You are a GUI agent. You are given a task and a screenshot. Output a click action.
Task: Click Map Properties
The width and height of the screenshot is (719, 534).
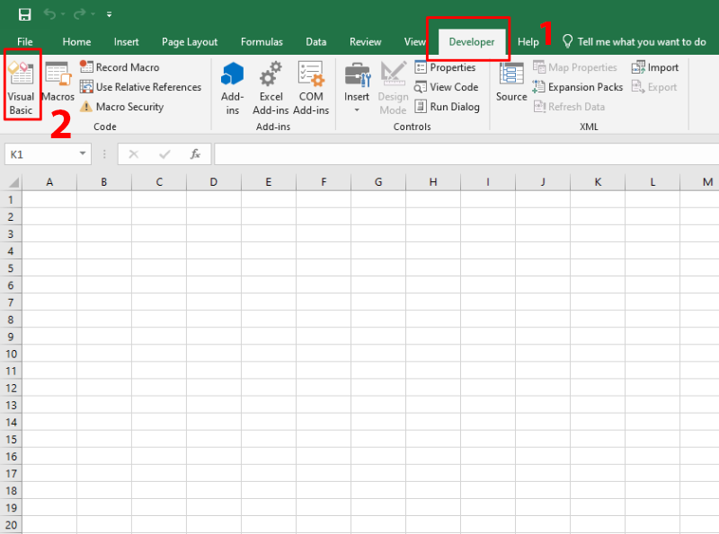(x=575, y=67)
